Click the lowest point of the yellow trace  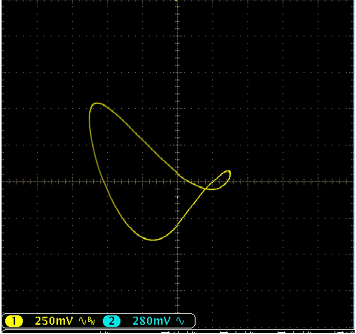(154, 240)
